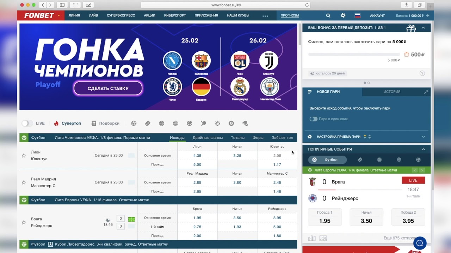Open green match tracker icon for Брага row
Viewport: 451px width, 253px height.
pyautogui.click(x=131, y=219)
